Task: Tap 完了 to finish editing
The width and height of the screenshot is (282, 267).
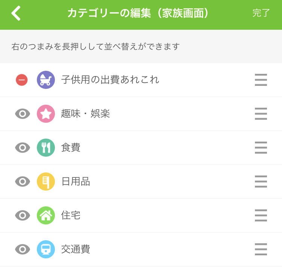Action: click(x=261, y=13)
